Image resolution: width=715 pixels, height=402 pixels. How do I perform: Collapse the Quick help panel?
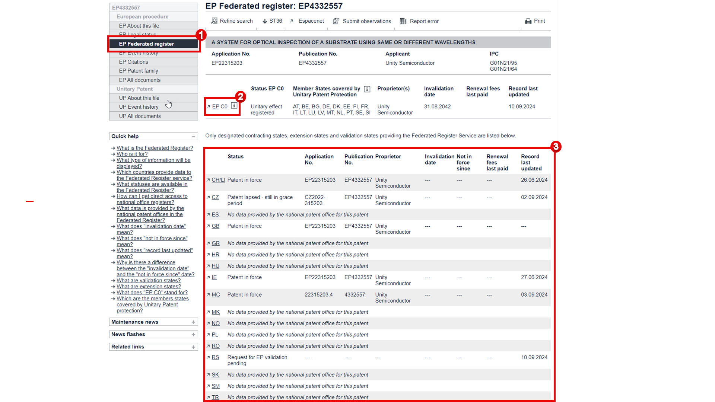(x=193, y=137)
